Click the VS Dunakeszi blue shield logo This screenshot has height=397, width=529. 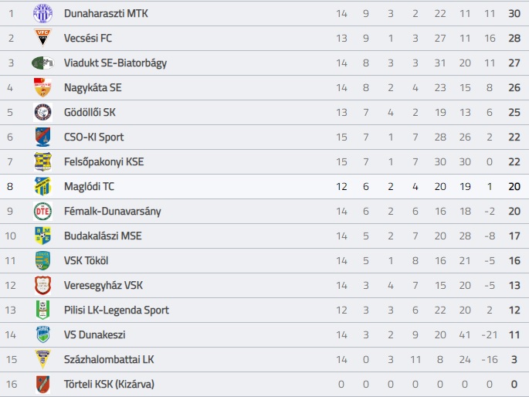tap(42, 334)
